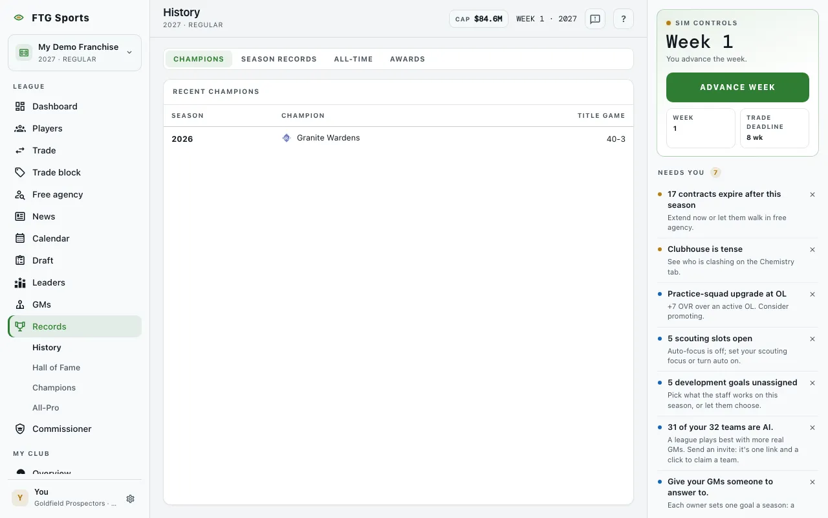
Task: Open the Trade block tag icon
Action: (x=20, y=172)
